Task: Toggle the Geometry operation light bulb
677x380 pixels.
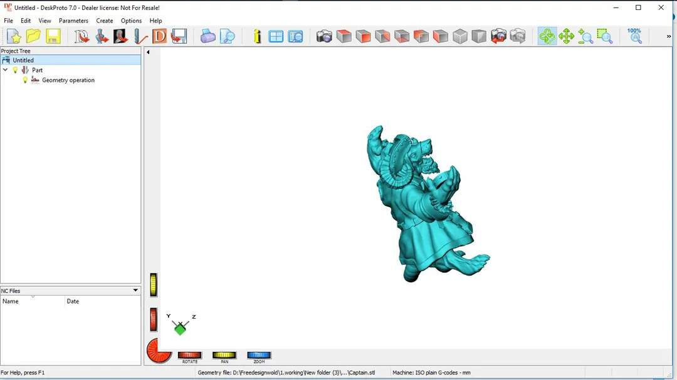Action: click(25, 80)
